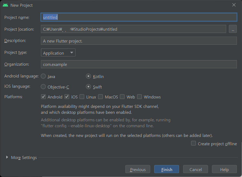Uncheck the iOS platform checkbox
This screenshot has height=177, width=242.
(67, 97)
